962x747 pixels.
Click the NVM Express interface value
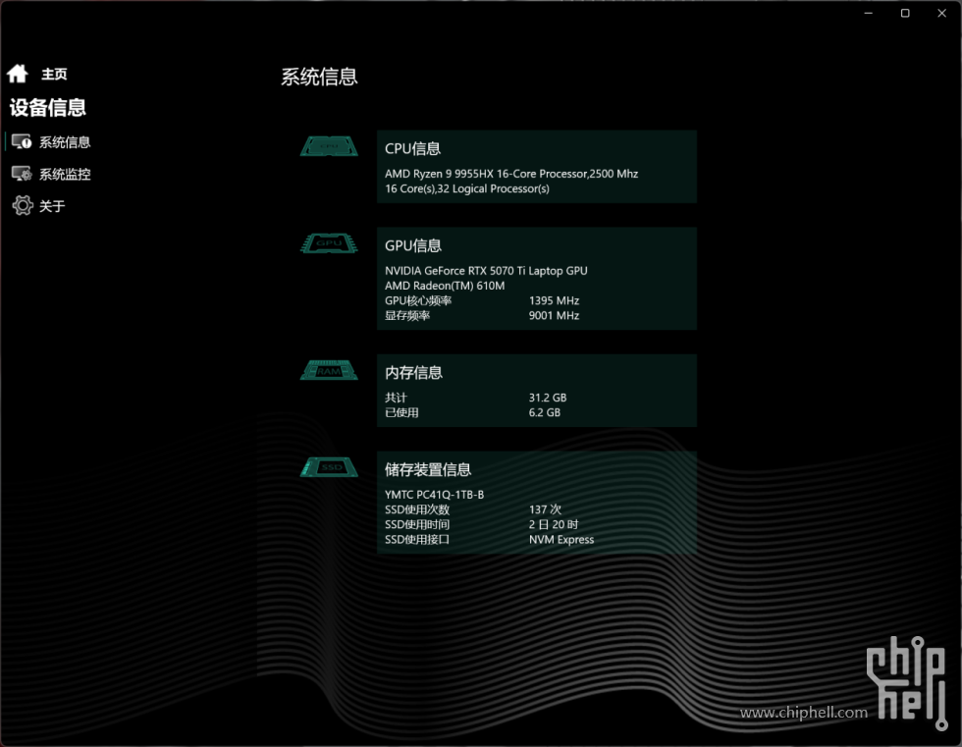(x=561, y=539)
